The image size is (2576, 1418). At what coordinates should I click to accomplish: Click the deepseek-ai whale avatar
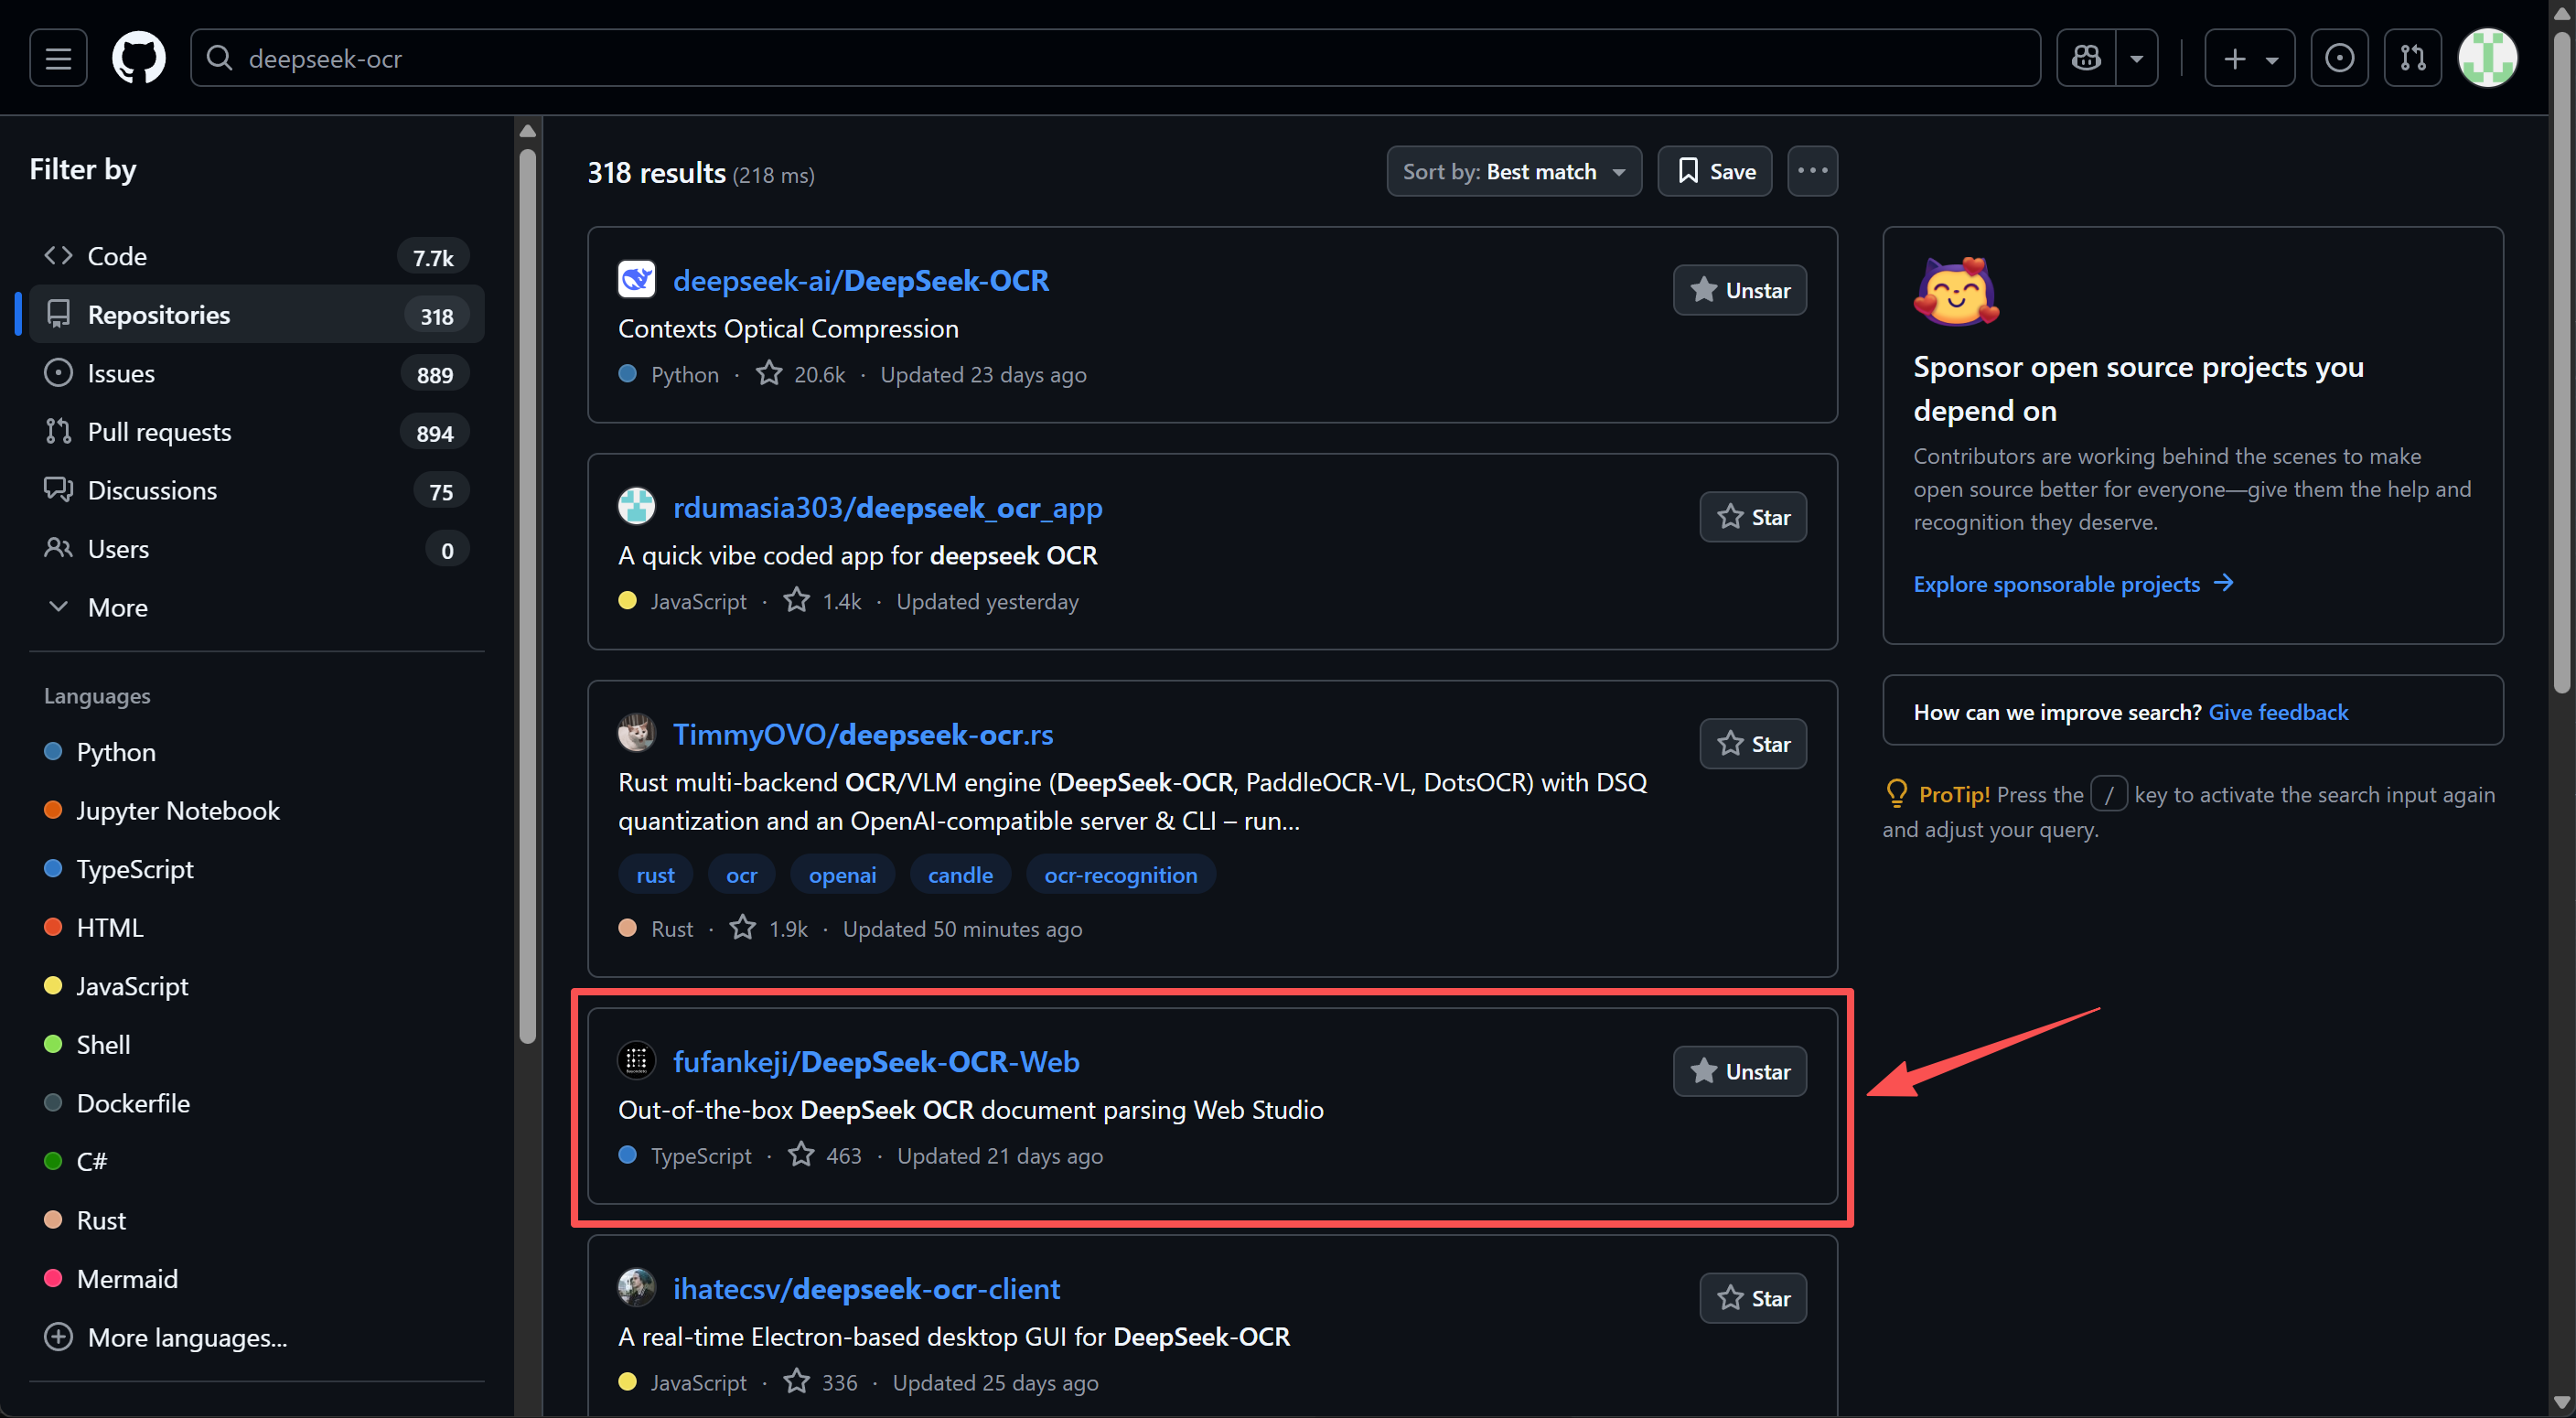pos(636,280)
